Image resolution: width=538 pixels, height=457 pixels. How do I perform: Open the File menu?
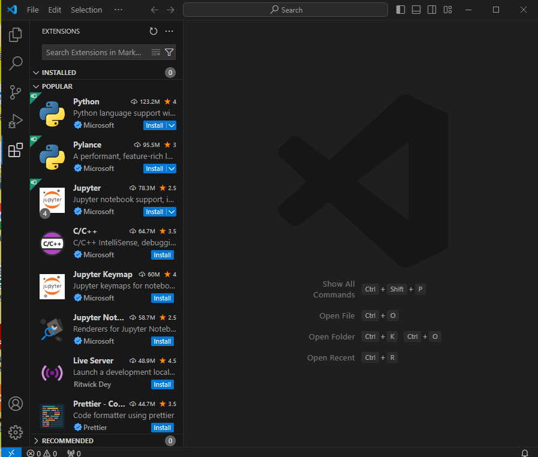[x=33, y=10]
